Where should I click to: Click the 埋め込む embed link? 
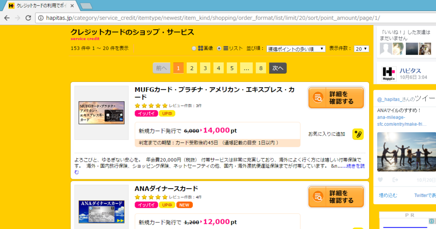(388, 195)
